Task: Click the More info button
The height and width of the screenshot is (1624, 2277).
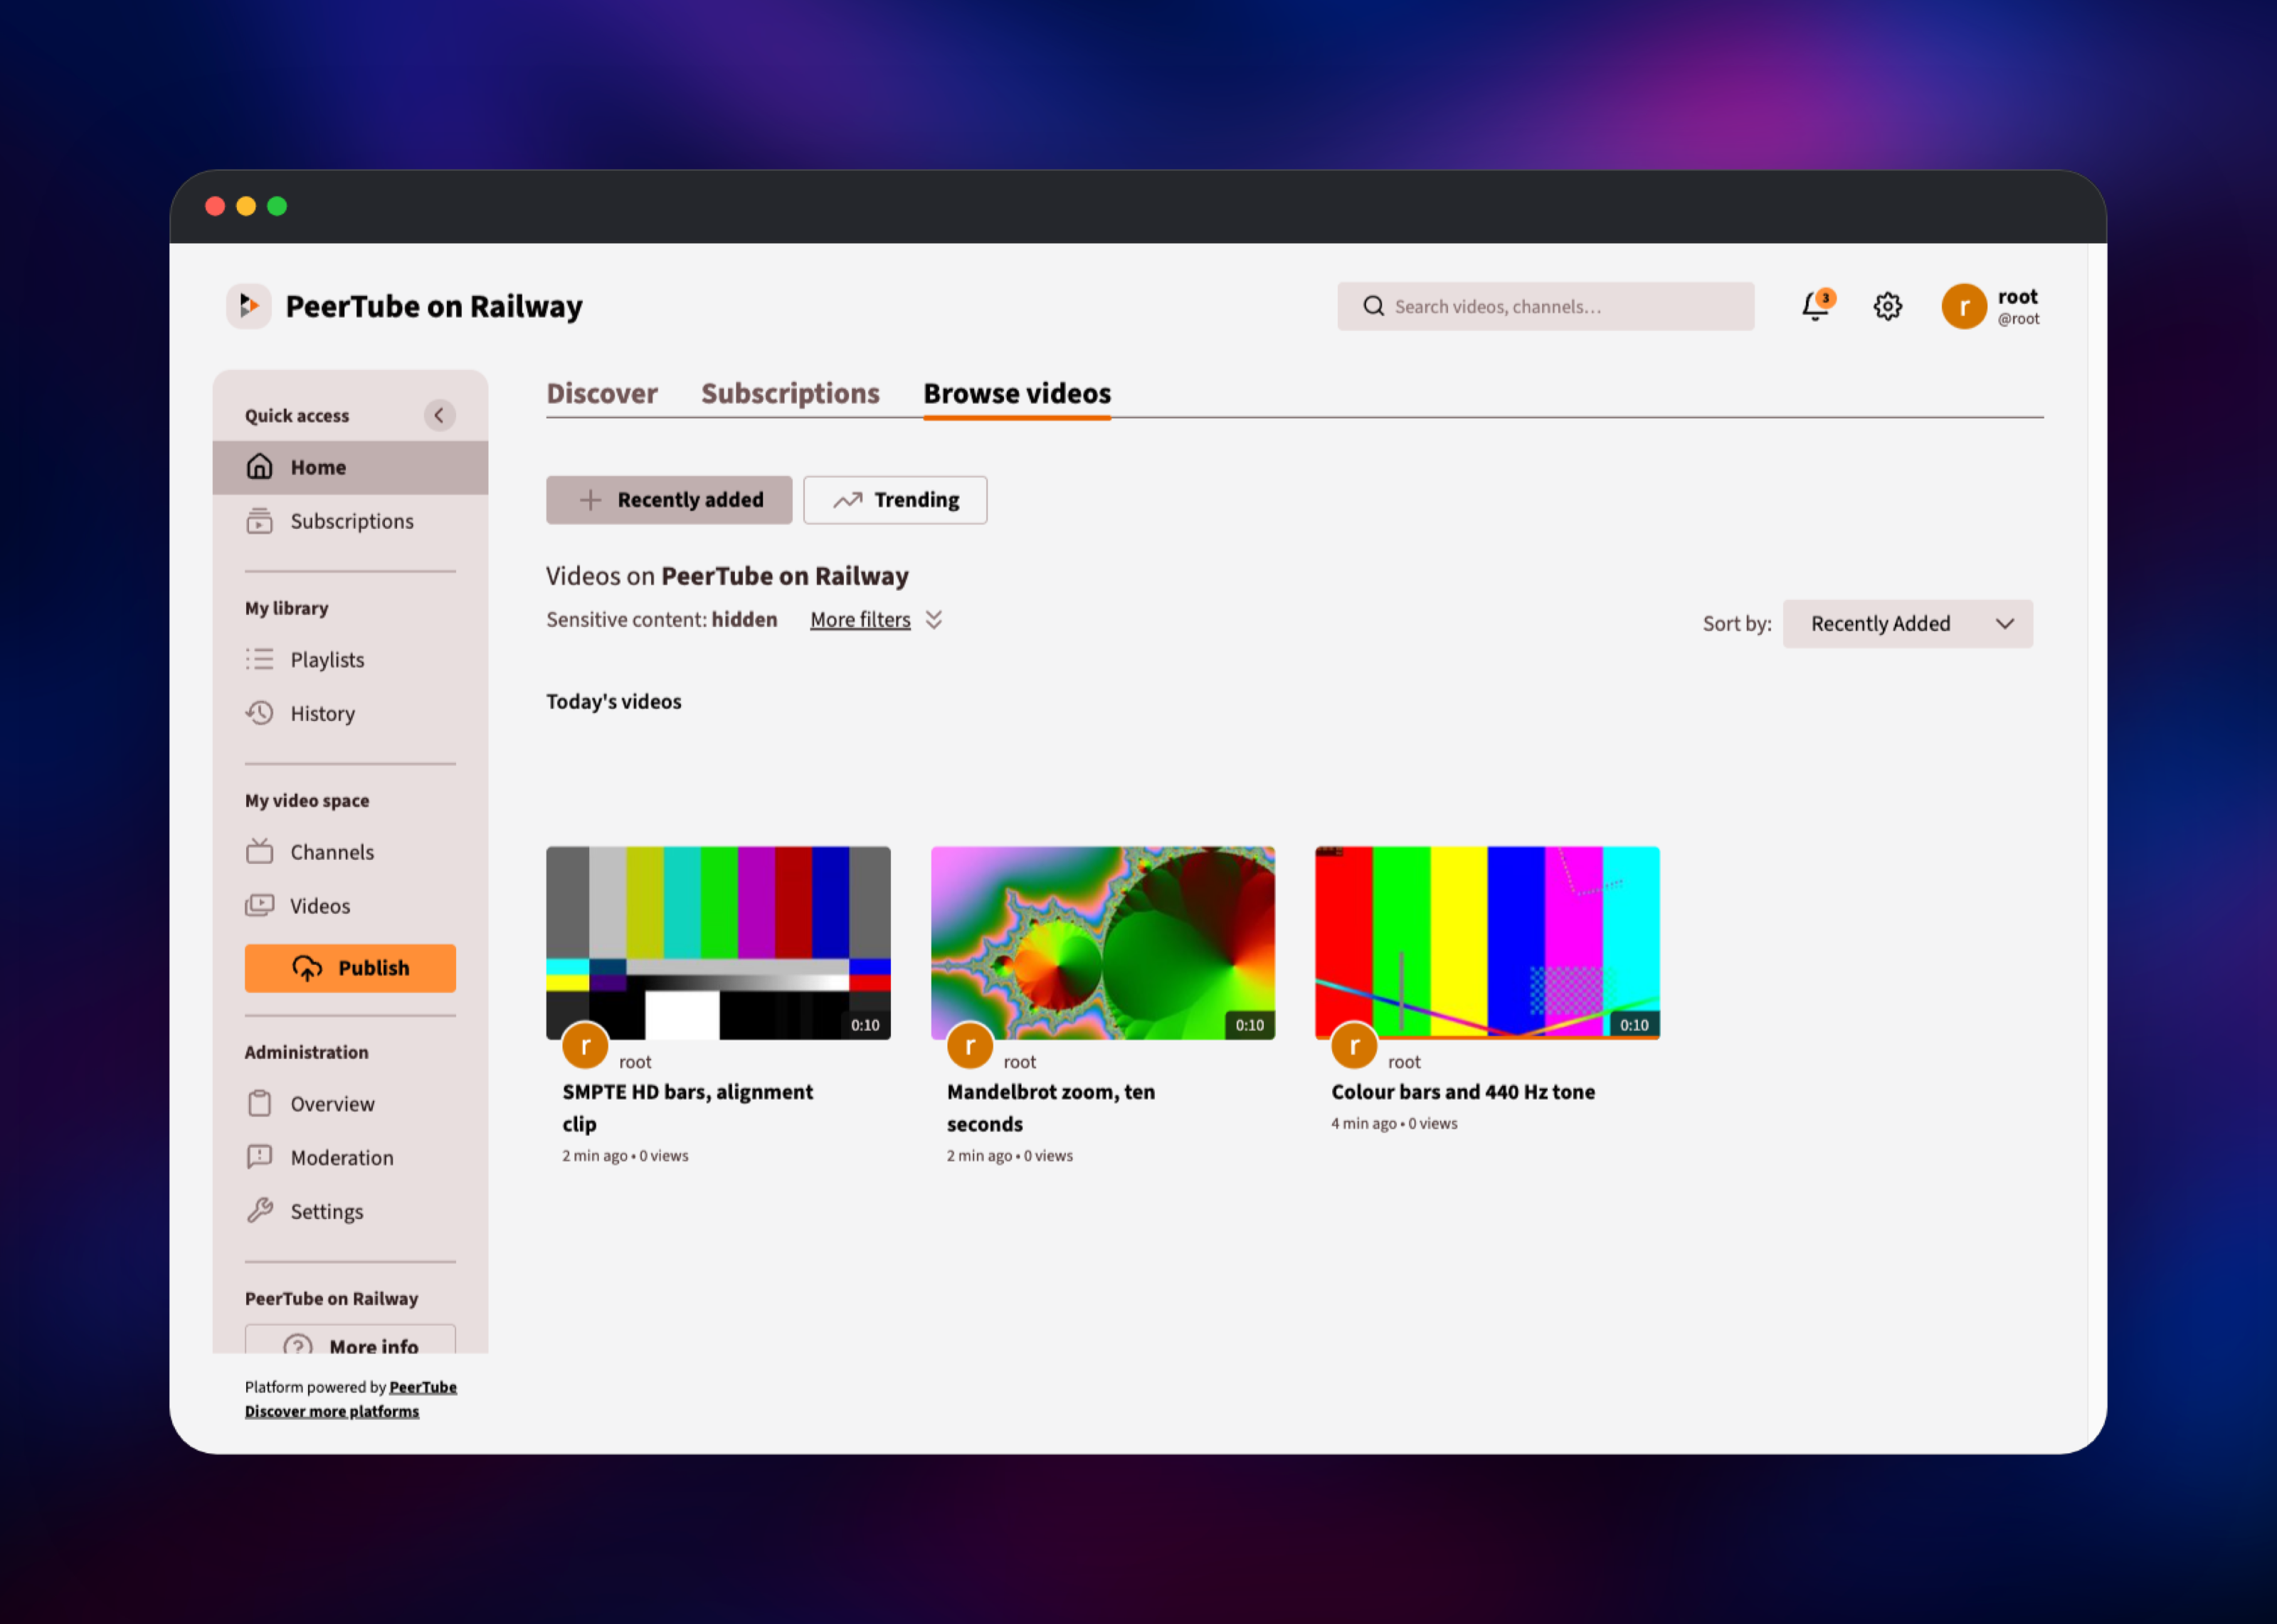Action: coord(350,1340)
